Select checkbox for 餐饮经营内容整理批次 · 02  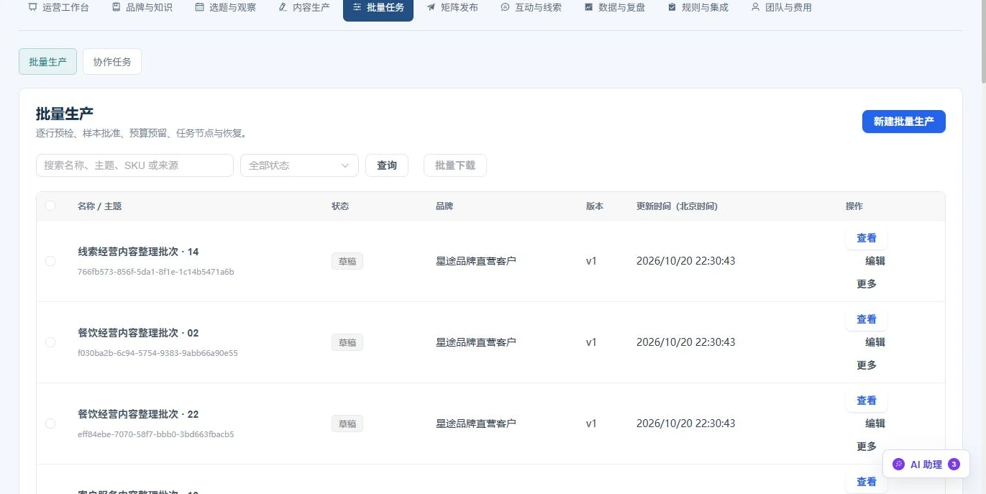50,342
